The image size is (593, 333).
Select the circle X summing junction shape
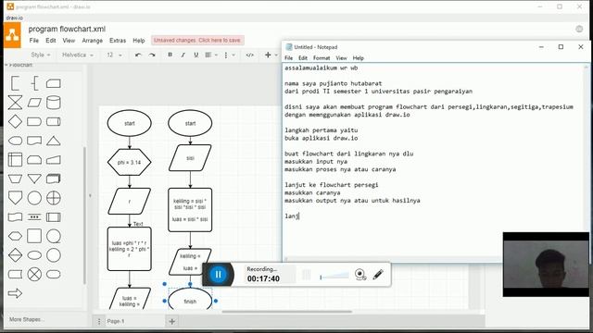click(34, 274)
